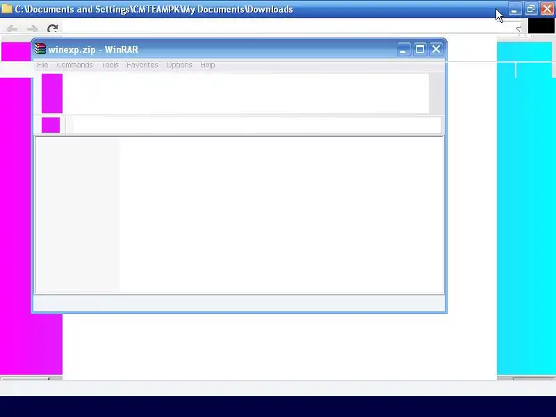Click the browser Back arrow
This screenshot has width=556, height=417.
(13, 28)
